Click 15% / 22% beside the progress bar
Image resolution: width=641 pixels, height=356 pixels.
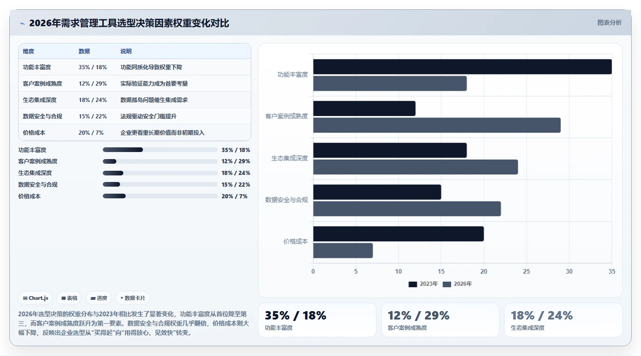tap(236, 185)
